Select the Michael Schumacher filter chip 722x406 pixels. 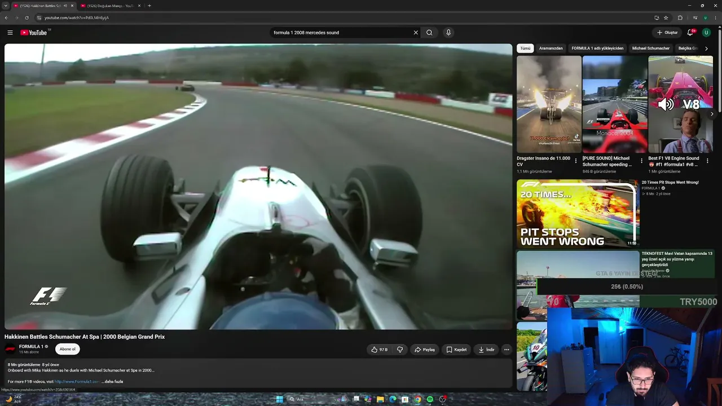pyautogui.click(x=651, y=48)
